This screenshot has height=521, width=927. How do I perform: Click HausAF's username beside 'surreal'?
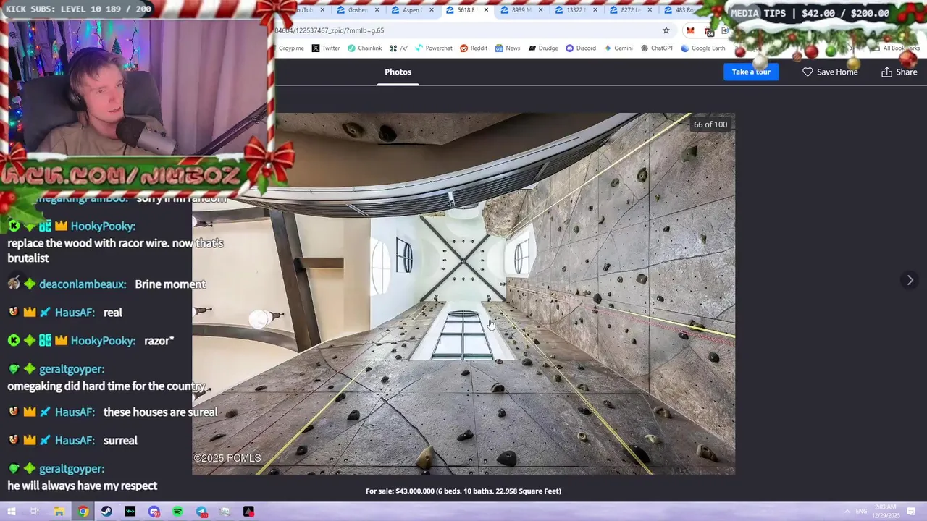point(75,440)
